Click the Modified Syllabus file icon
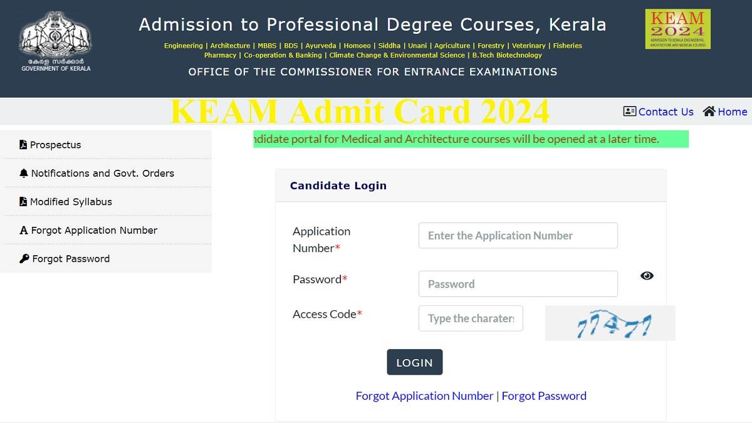The height and width of the screenshot is (423, 752). click(22, 201)
